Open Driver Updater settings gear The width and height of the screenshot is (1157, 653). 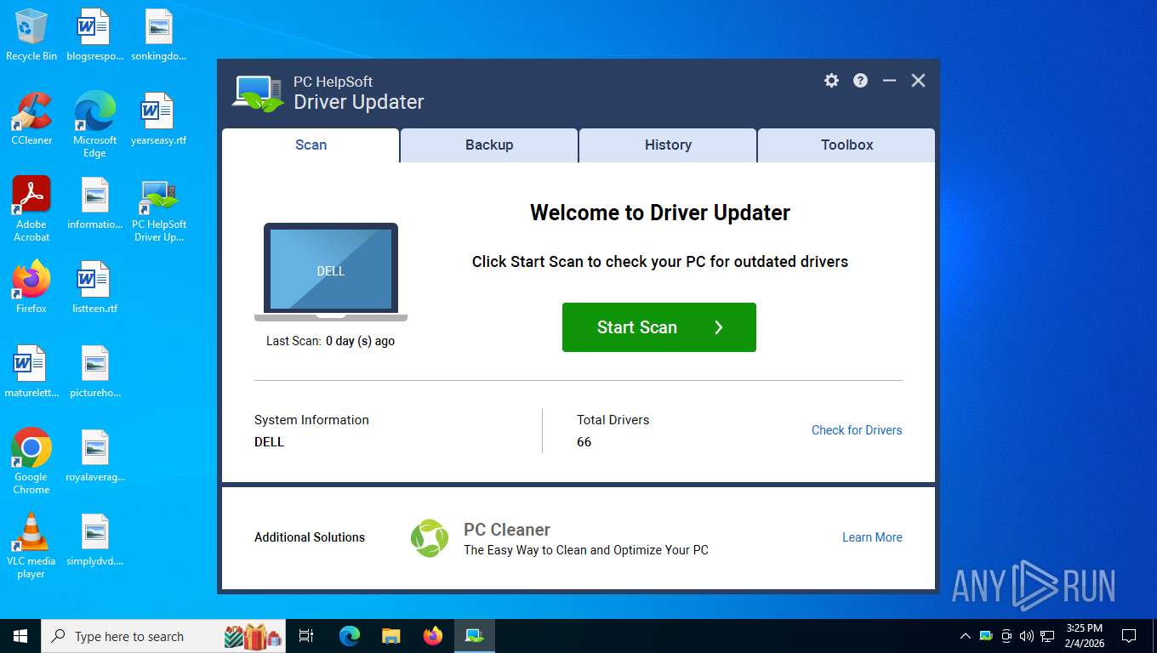831,80
